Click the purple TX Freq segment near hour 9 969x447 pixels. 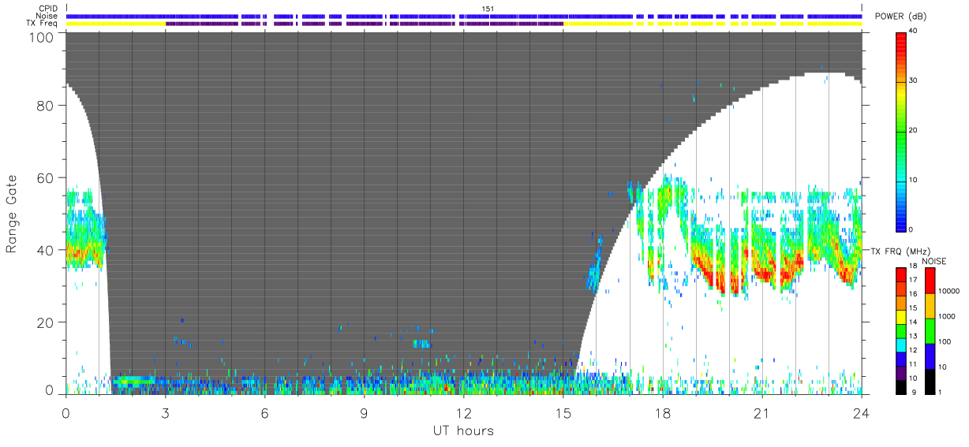click(x=364, y=24)
